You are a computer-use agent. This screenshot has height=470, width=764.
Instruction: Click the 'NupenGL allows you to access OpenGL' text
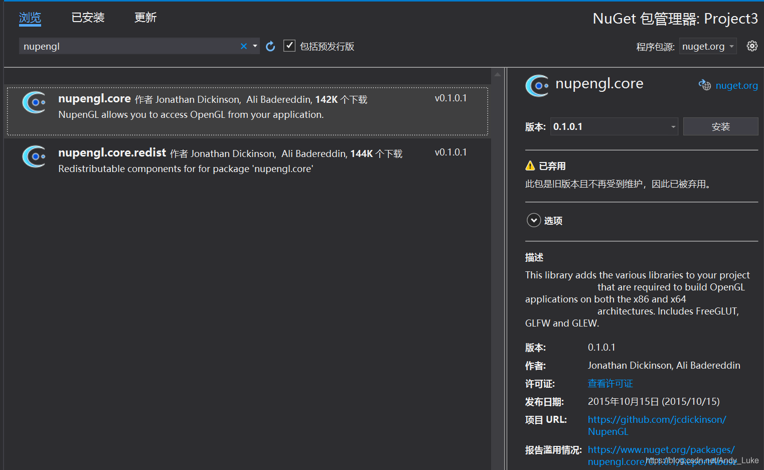[191, 114]
